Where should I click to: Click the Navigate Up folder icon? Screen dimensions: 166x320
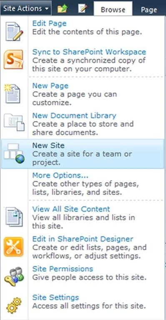click(63, 9)
